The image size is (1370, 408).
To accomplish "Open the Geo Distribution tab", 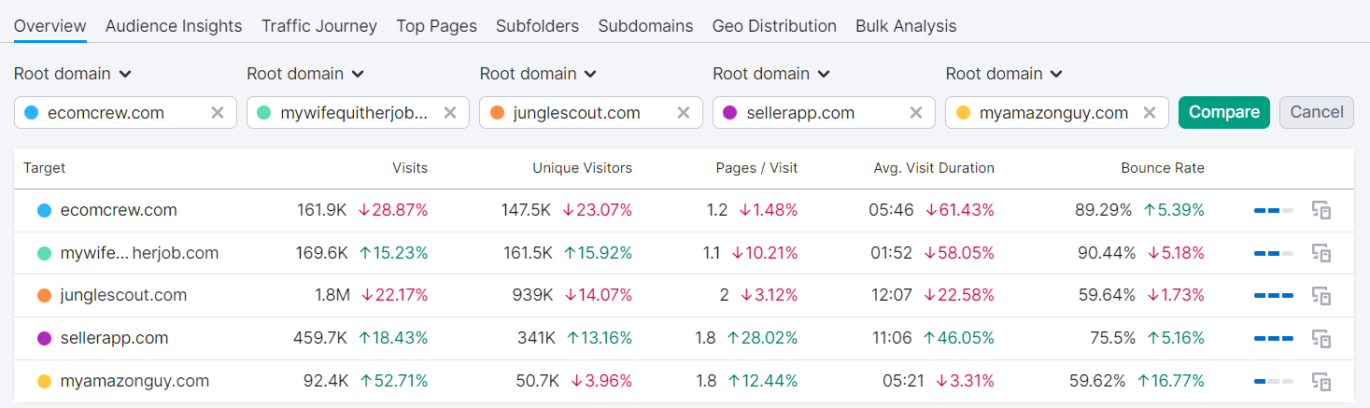I will point(774,26).
